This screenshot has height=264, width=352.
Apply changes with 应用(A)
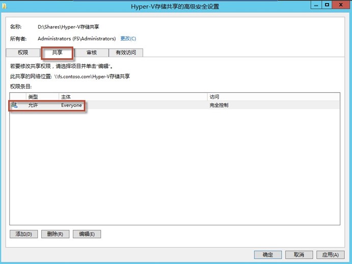330,255
